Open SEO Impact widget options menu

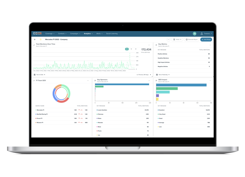click(x=210, y=81)
